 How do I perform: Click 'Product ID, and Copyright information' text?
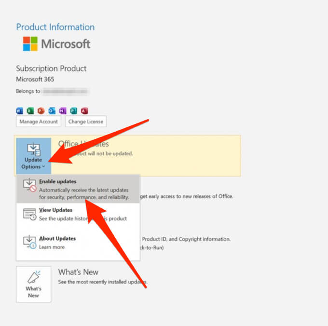tap(186, 239)
